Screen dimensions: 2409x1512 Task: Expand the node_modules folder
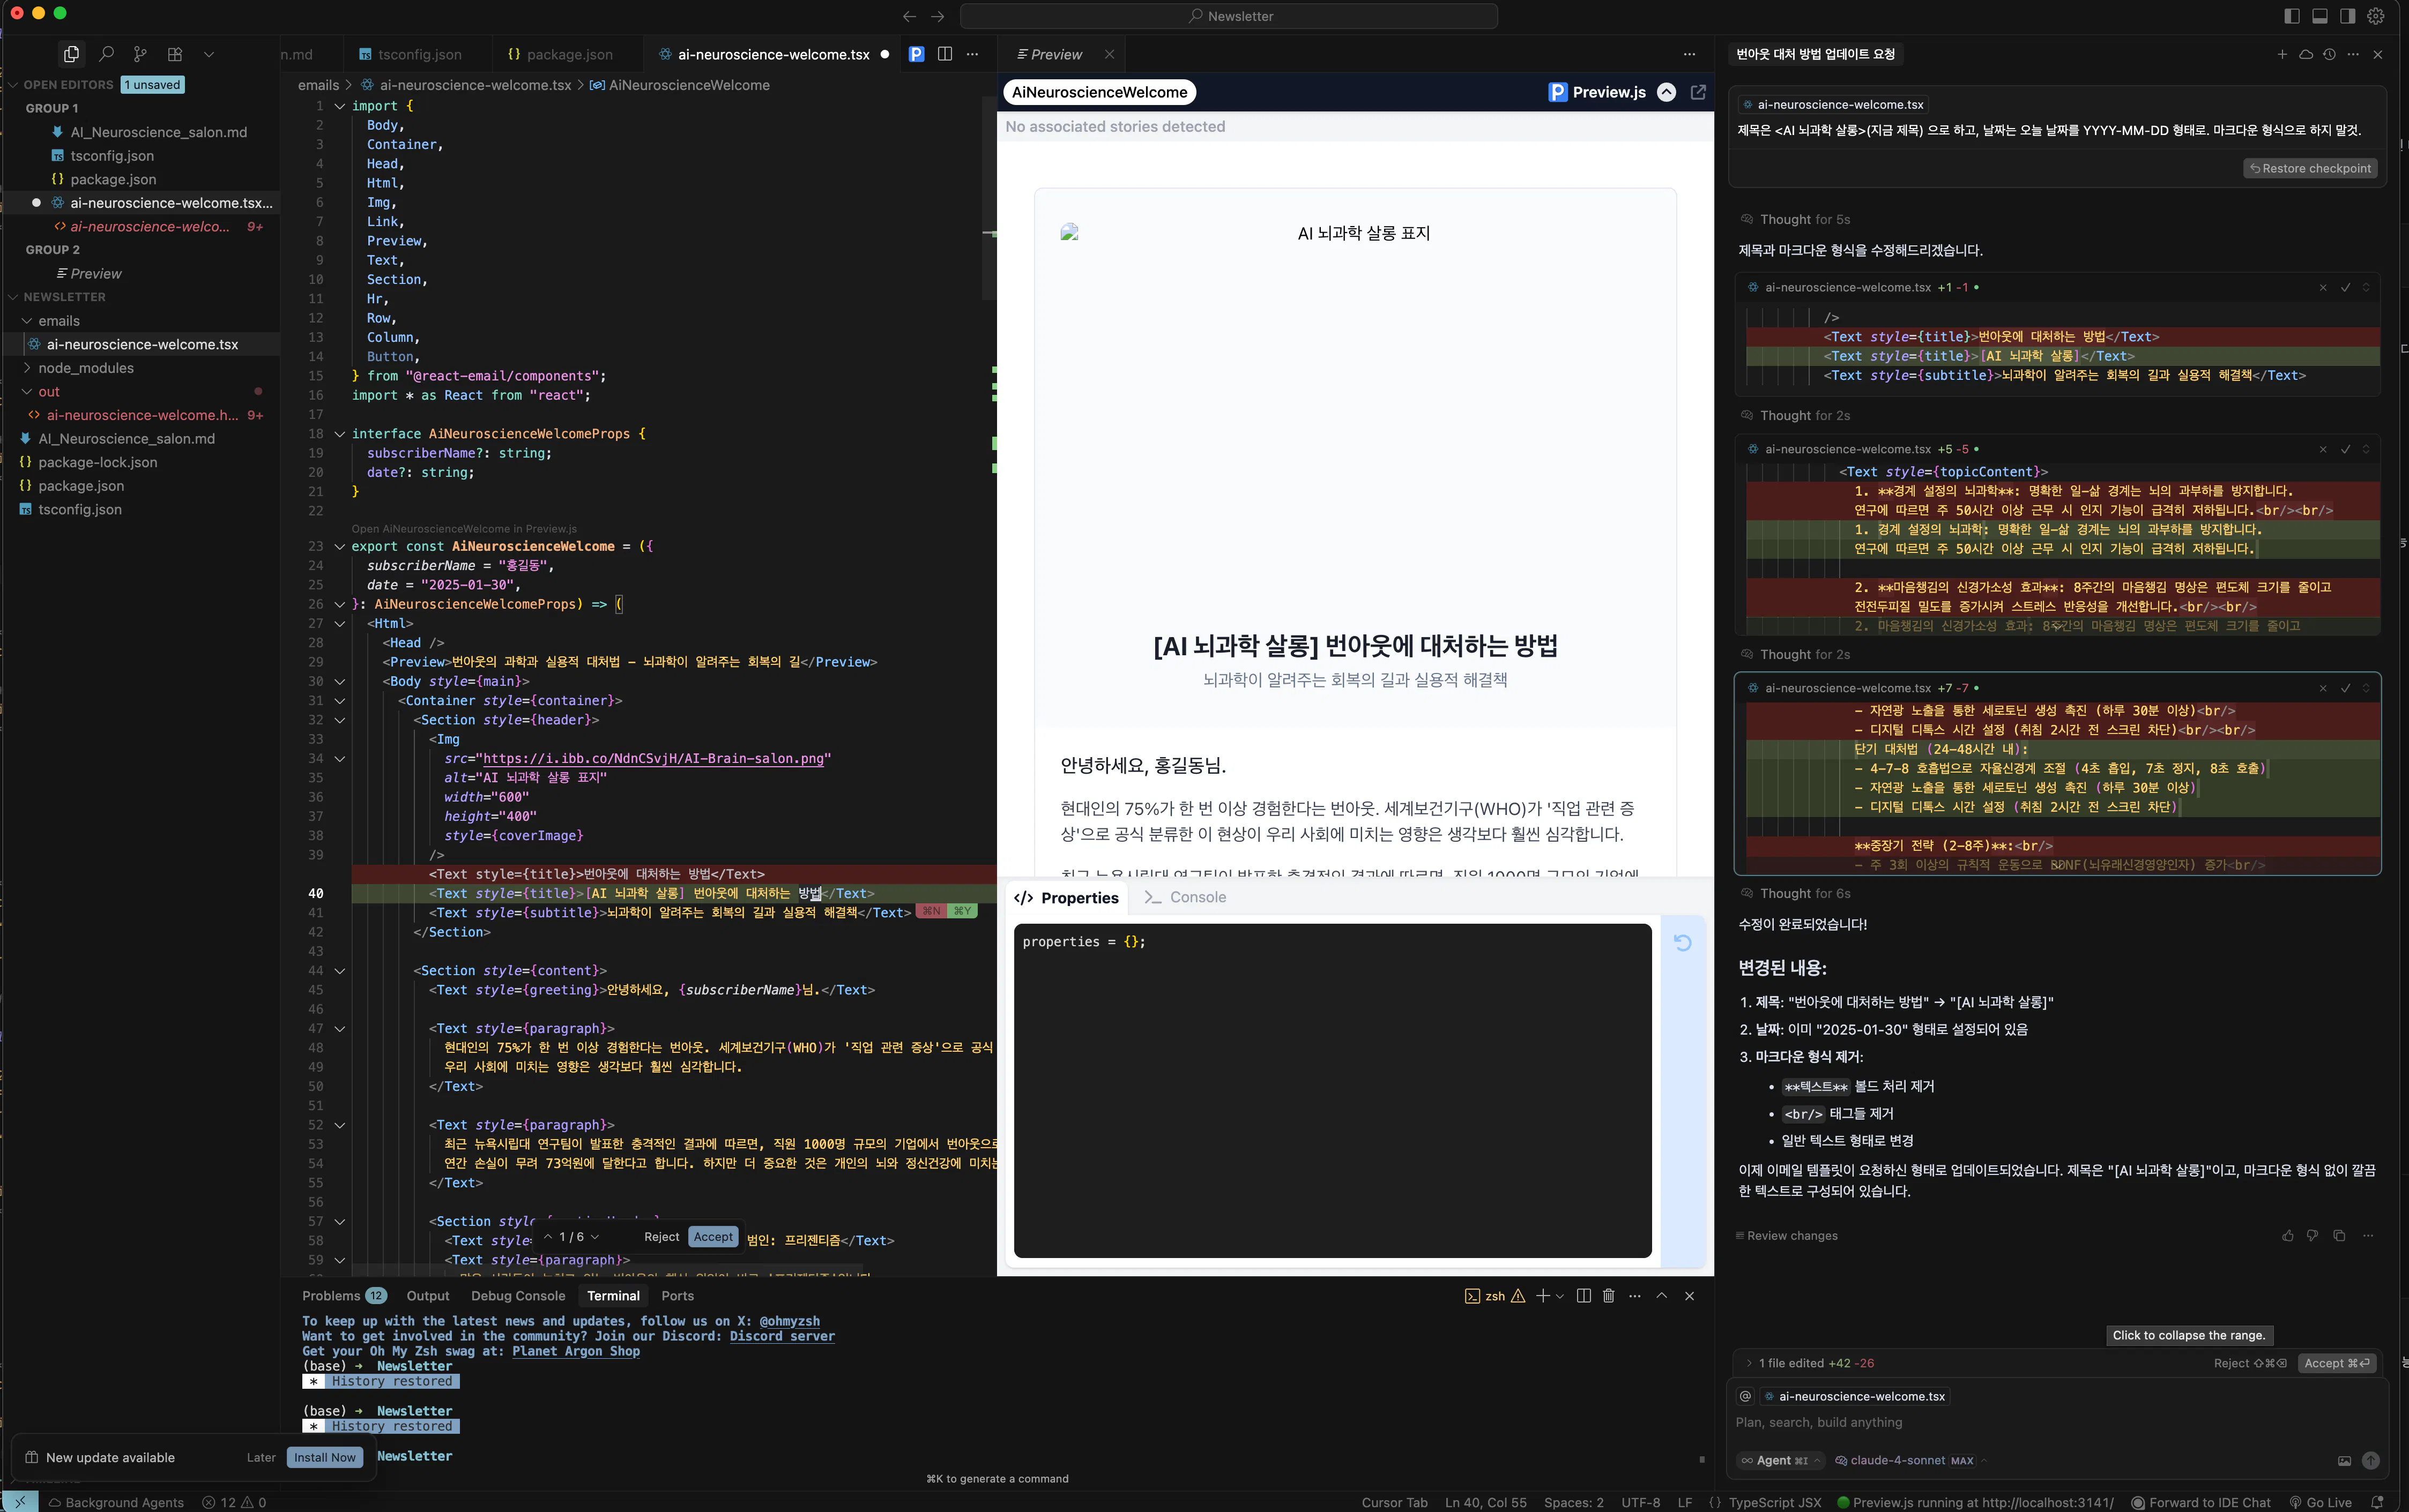click(85, 368)
